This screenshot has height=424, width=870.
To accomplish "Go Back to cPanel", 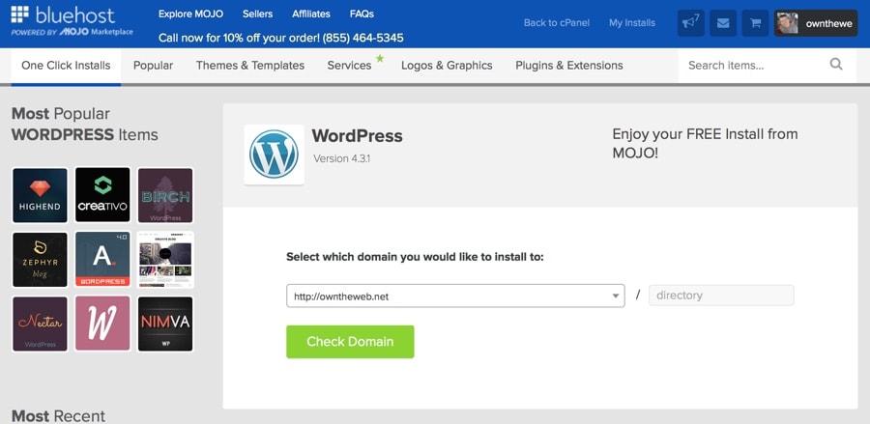I will pyautogui.click(x=557, y=23).
